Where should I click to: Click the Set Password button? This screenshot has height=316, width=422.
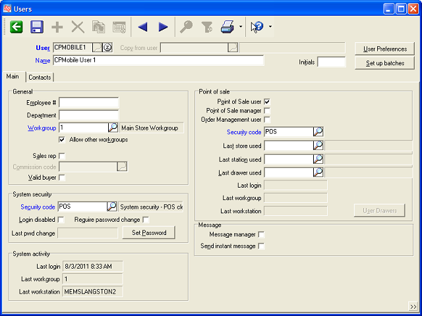pyautogui.click(x=148, y=232)
